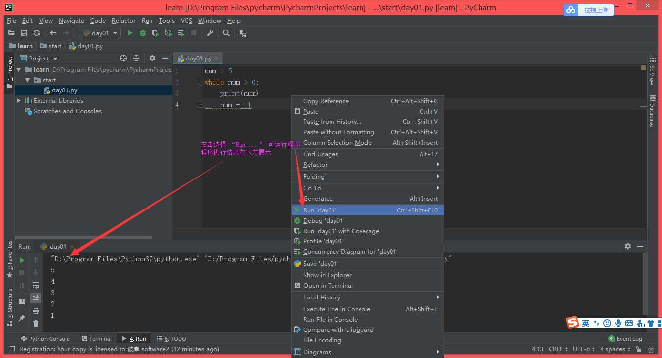Open the Event Log
This screenshot has height=358, width=662.
click(x=626, y=339)
